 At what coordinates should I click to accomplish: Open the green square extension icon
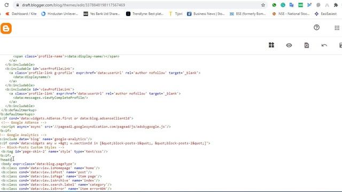[x=300, y=5]
